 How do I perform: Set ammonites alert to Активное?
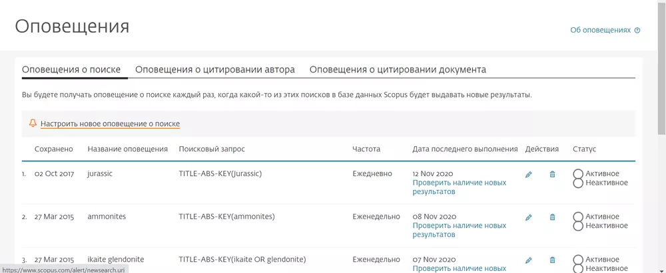578,217
